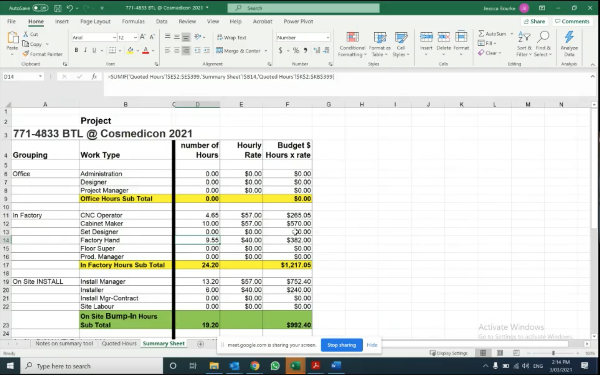Toggle Underline formatting
The height and width of the screenshot is (375, 600).
click(x=94, y=50)
